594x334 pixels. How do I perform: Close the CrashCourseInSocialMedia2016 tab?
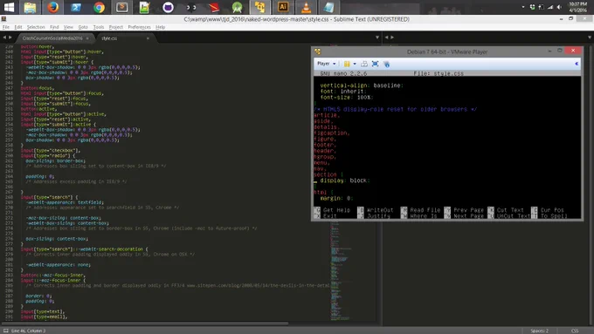[x=87, y=38]
